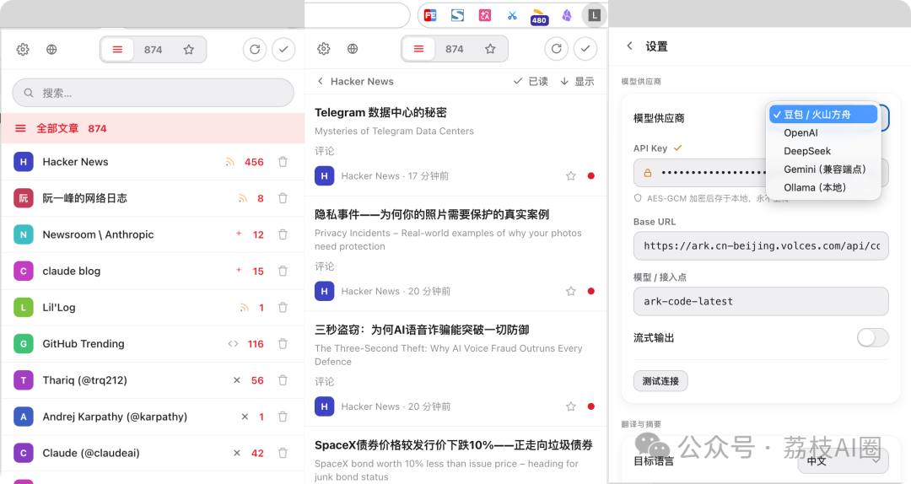Delete the Newsroom \ Anthropic feed

point(283,234)
